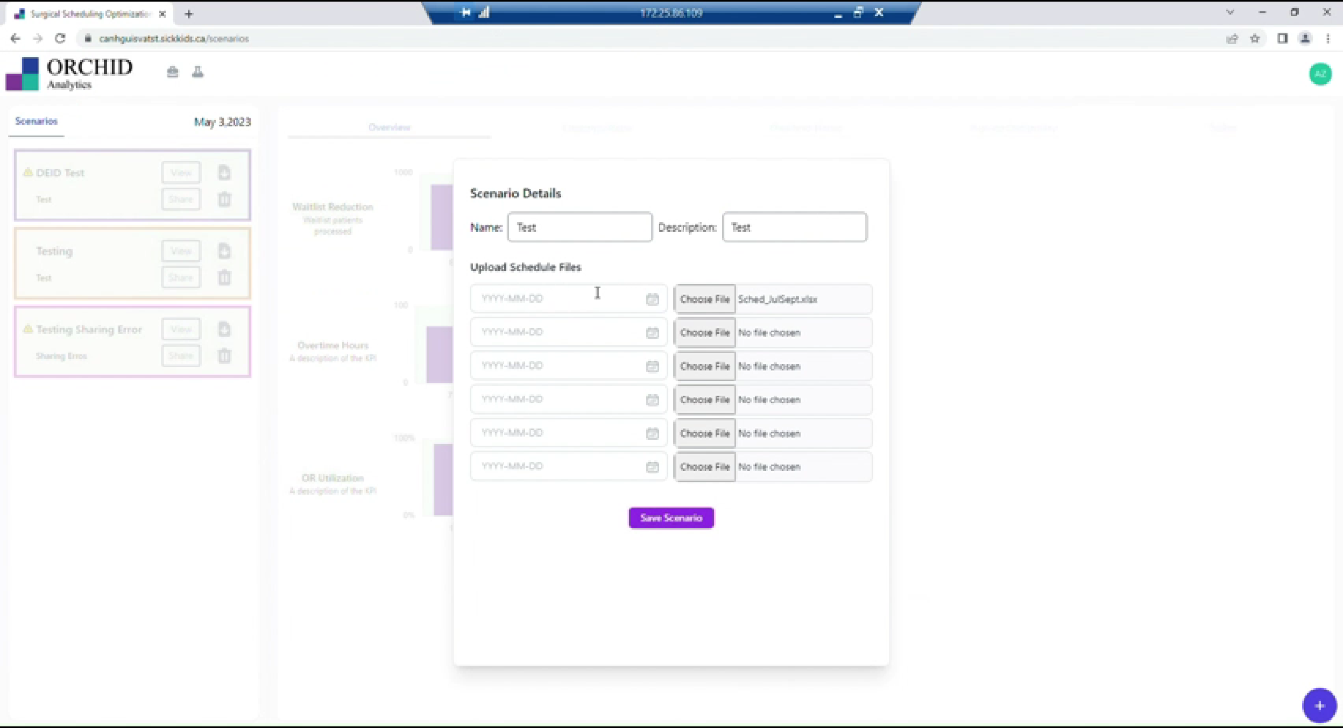The width and height of the screenshot is (1343, 728).
Task: Open the AZ user avatar menu
Action: pyautogui.click(x=1320, y=74)
